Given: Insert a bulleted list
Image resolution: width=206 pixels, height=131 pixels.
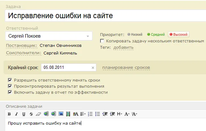Looking at the screenshot, I should coord(98,114).
